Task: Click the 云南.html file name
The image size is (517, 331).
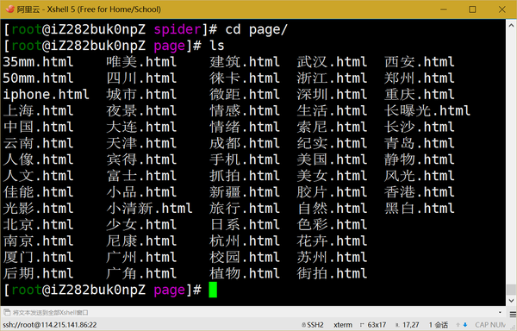Action: point(38,143)
